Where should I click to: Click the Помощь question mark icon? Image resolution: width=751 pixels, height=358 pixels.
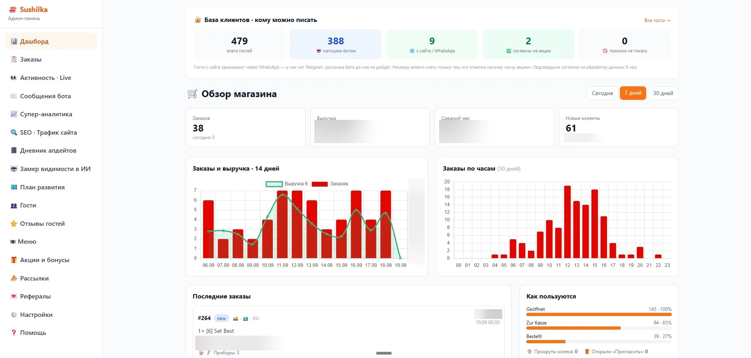[14, 333]
